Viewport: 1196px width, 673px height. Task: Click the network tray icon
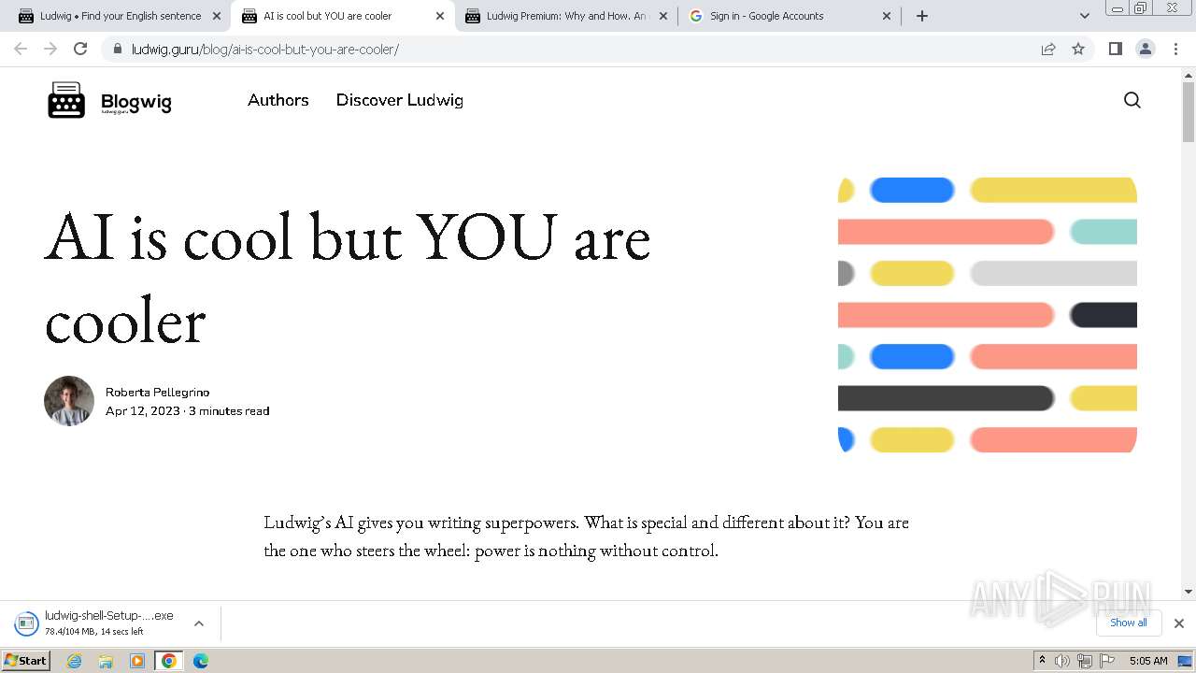pos(1085,661)
